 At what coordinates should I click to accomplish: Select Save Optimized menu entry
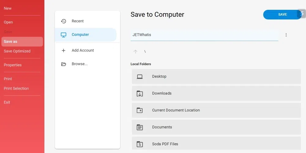point(17,51)
